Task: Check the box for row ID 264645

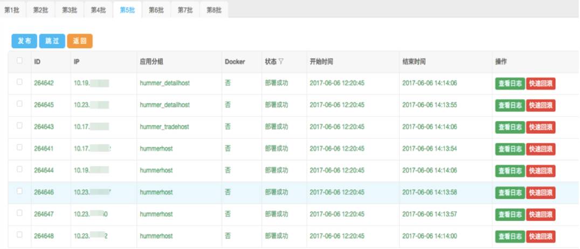Action: (x=19, y=104)
